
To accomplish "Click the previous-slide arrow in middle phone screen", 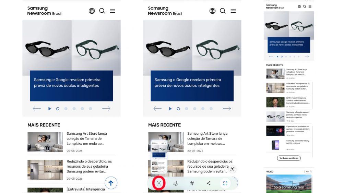I will [157, 108].
